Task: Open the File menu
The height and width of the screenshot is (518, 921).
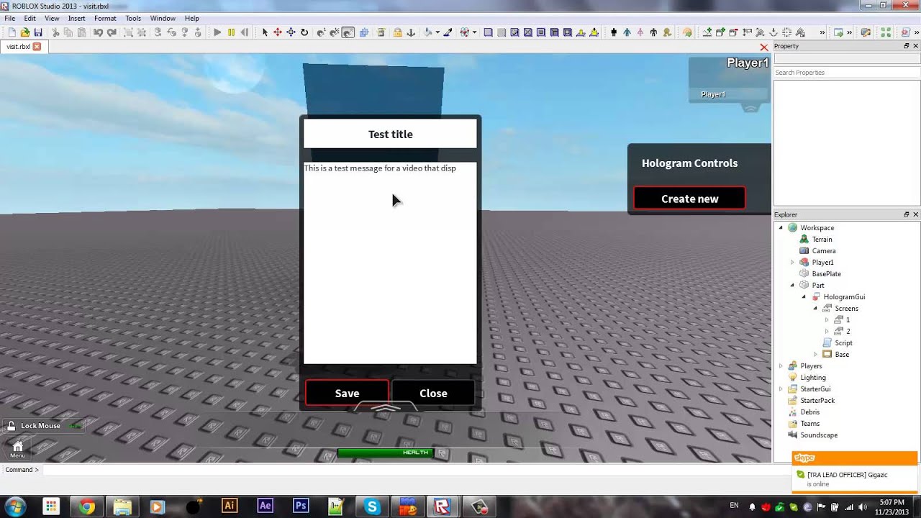Action: point(10,18)
